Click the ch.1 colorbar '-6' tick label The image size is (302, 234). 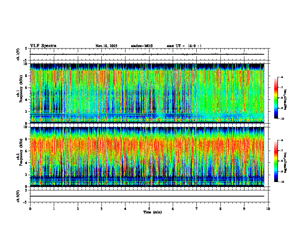(x=281, y=77)
